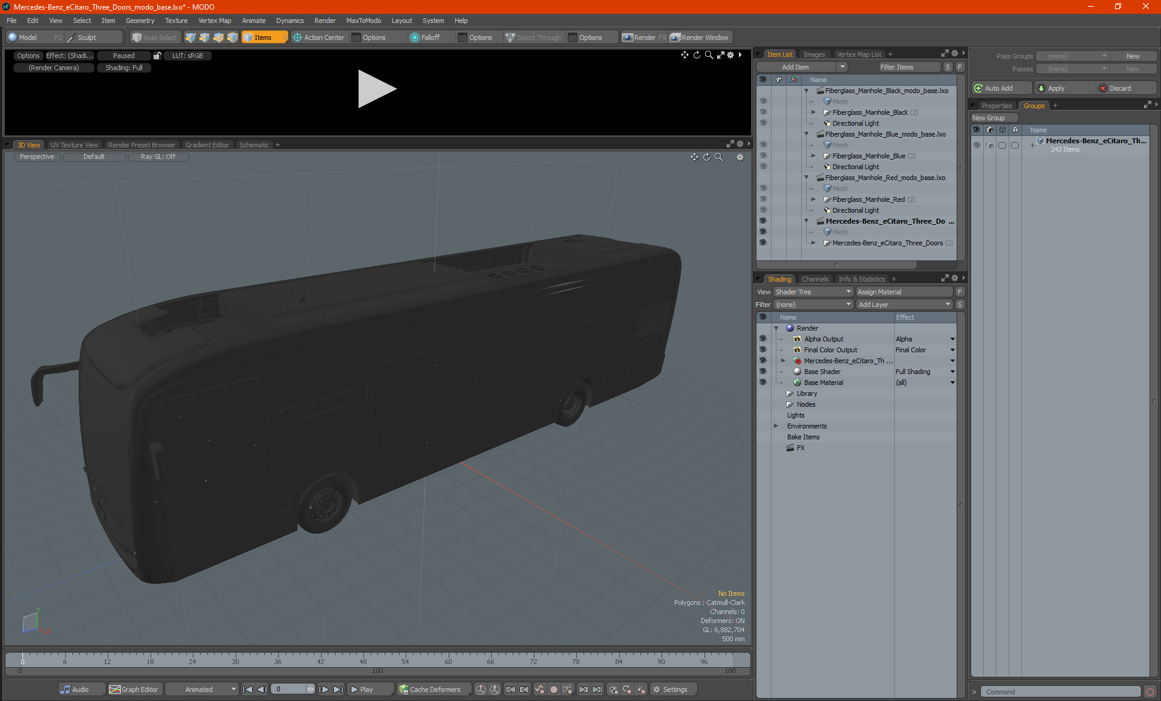The width and height of the screenshot is (1161, 701).
Task: Expand the Fiberglass_Manhole_Black group
Action: (x=813, y=112)
